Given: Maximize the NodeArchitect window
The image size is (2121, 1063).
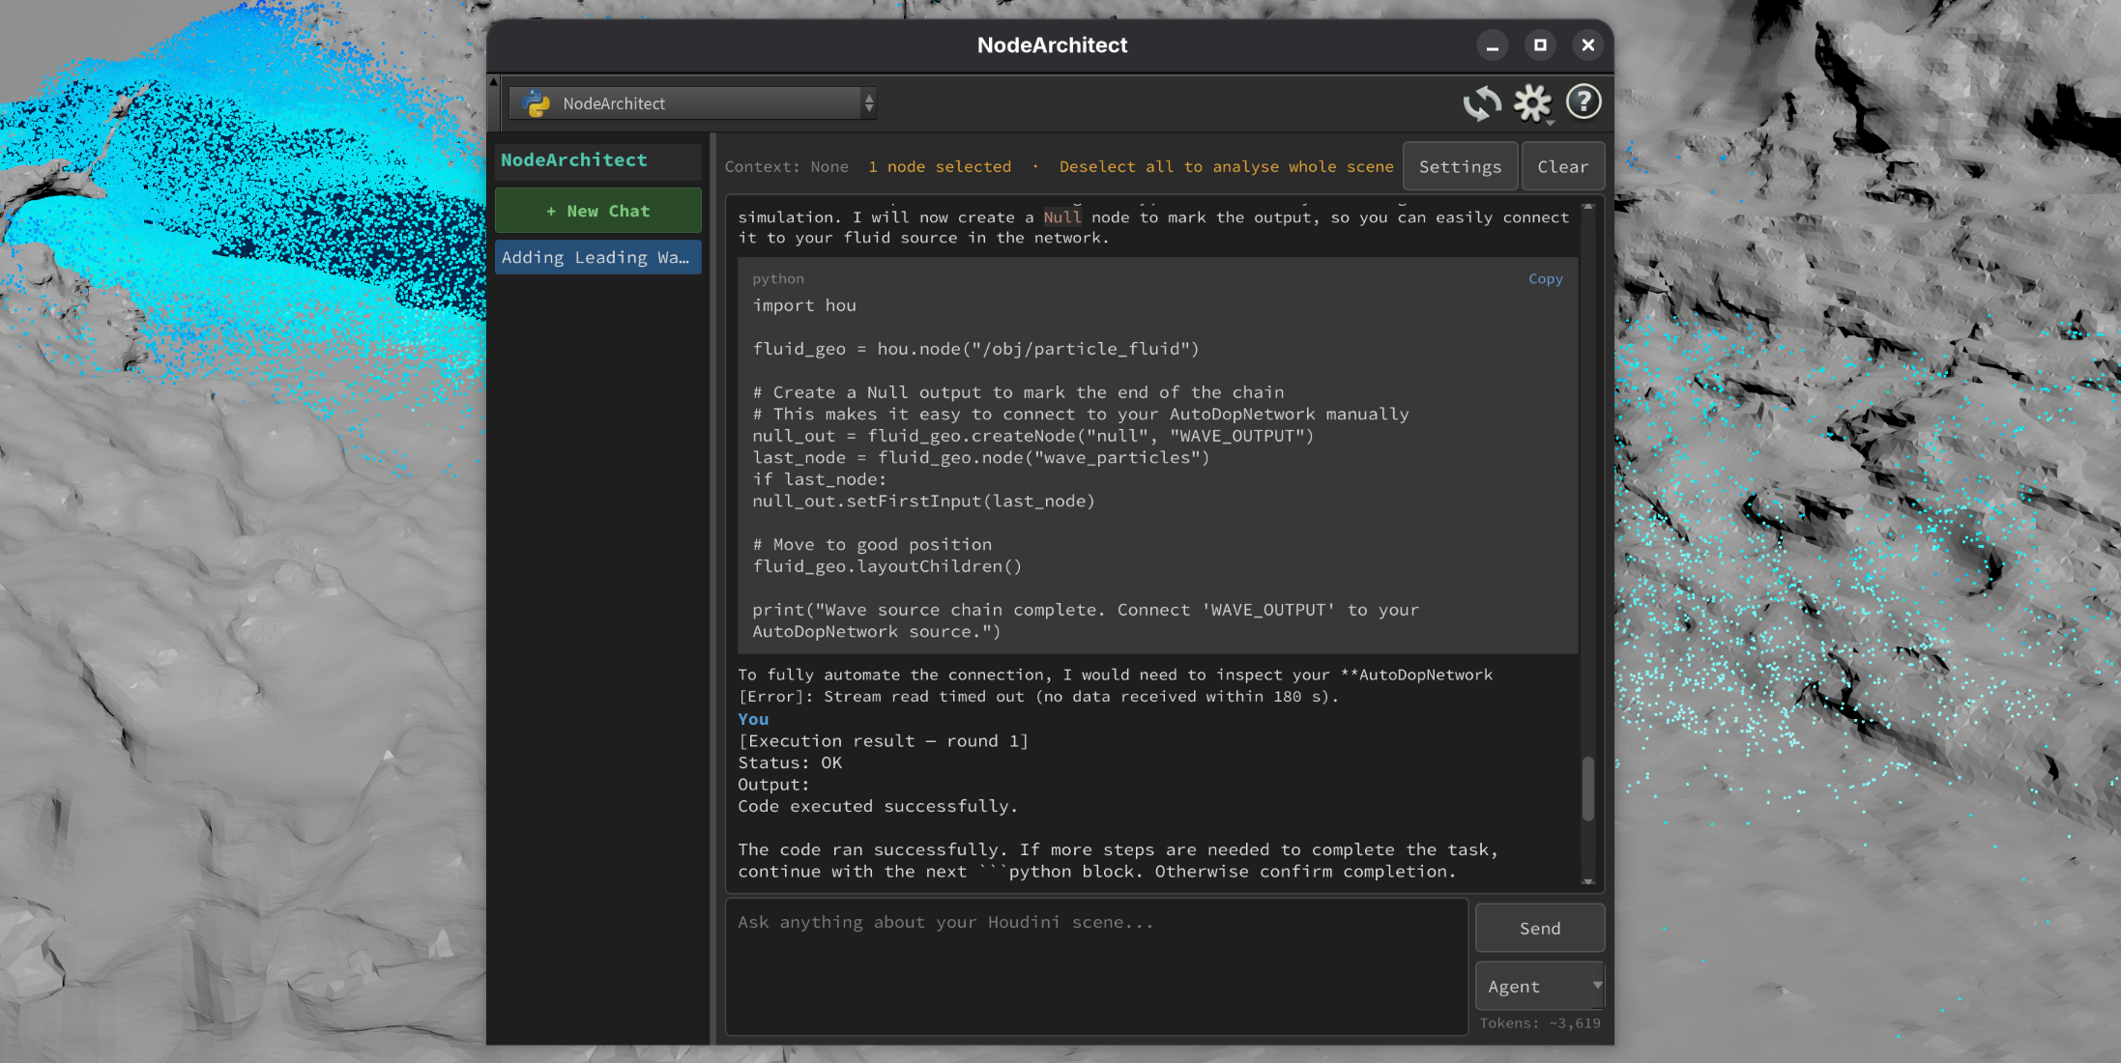Looking at the screenshot, I should (1540, 44).
